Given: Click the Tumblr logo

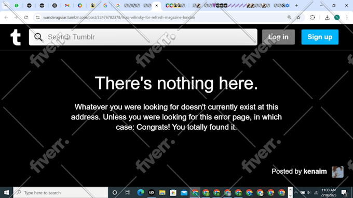Looking at the screenshot, I should click(x=16, y=37).
